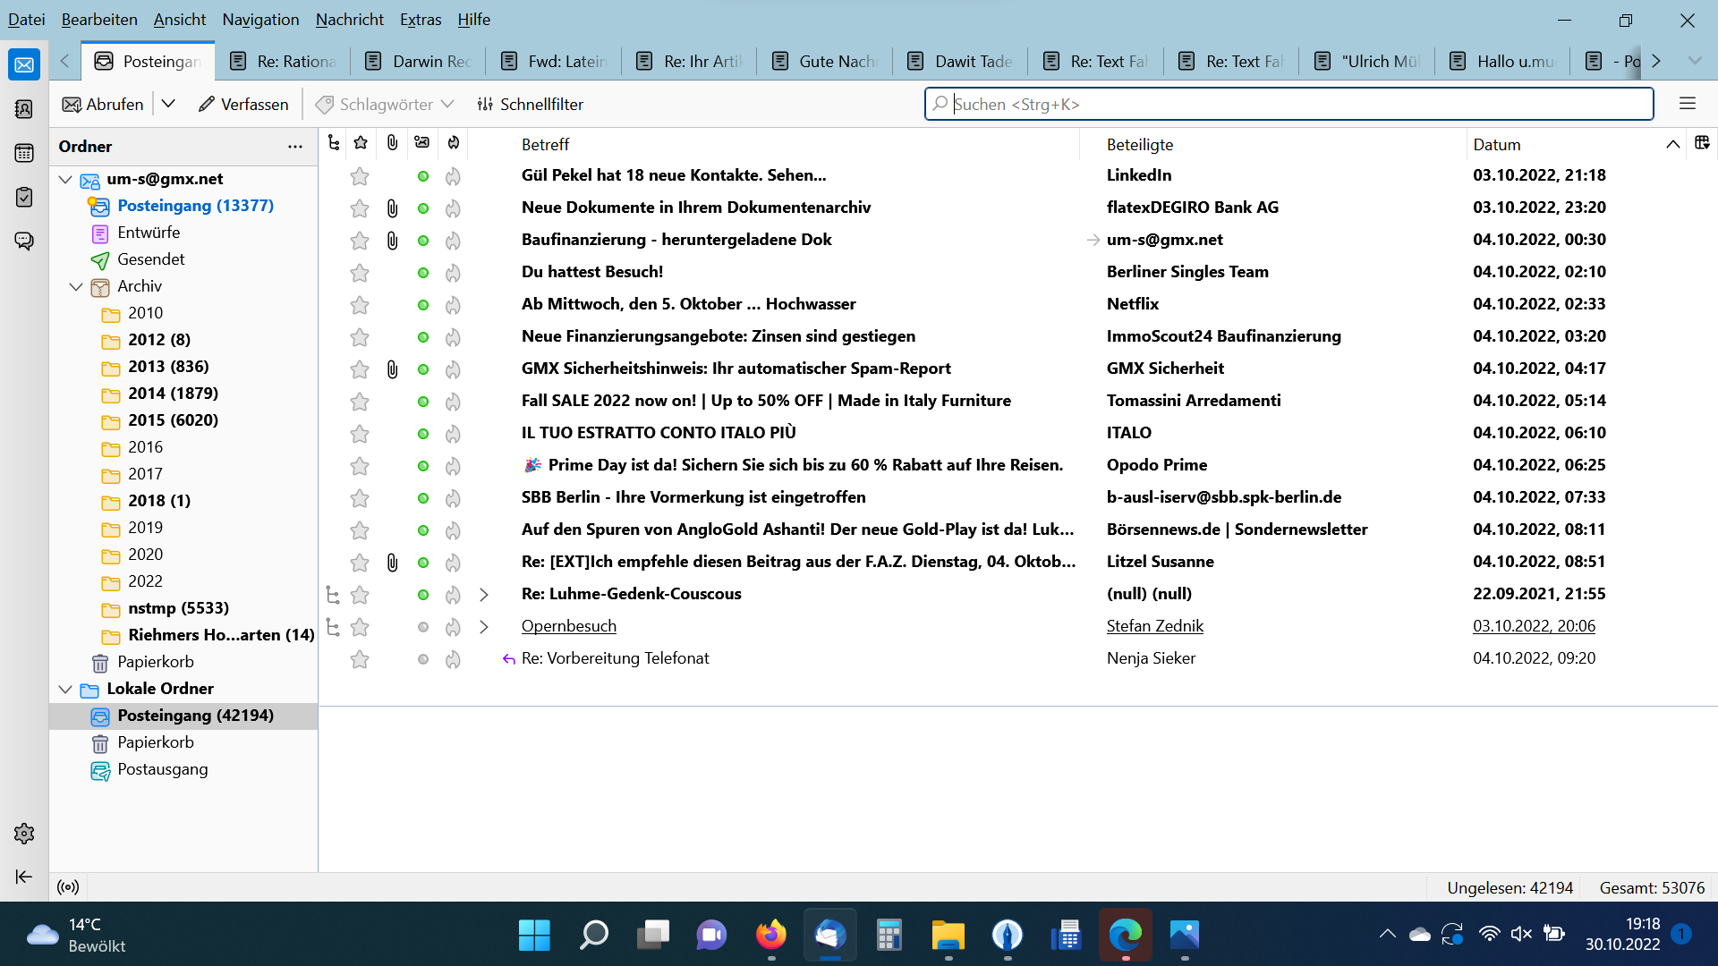Switch to the Darwin Rec tab

(419, 61)
